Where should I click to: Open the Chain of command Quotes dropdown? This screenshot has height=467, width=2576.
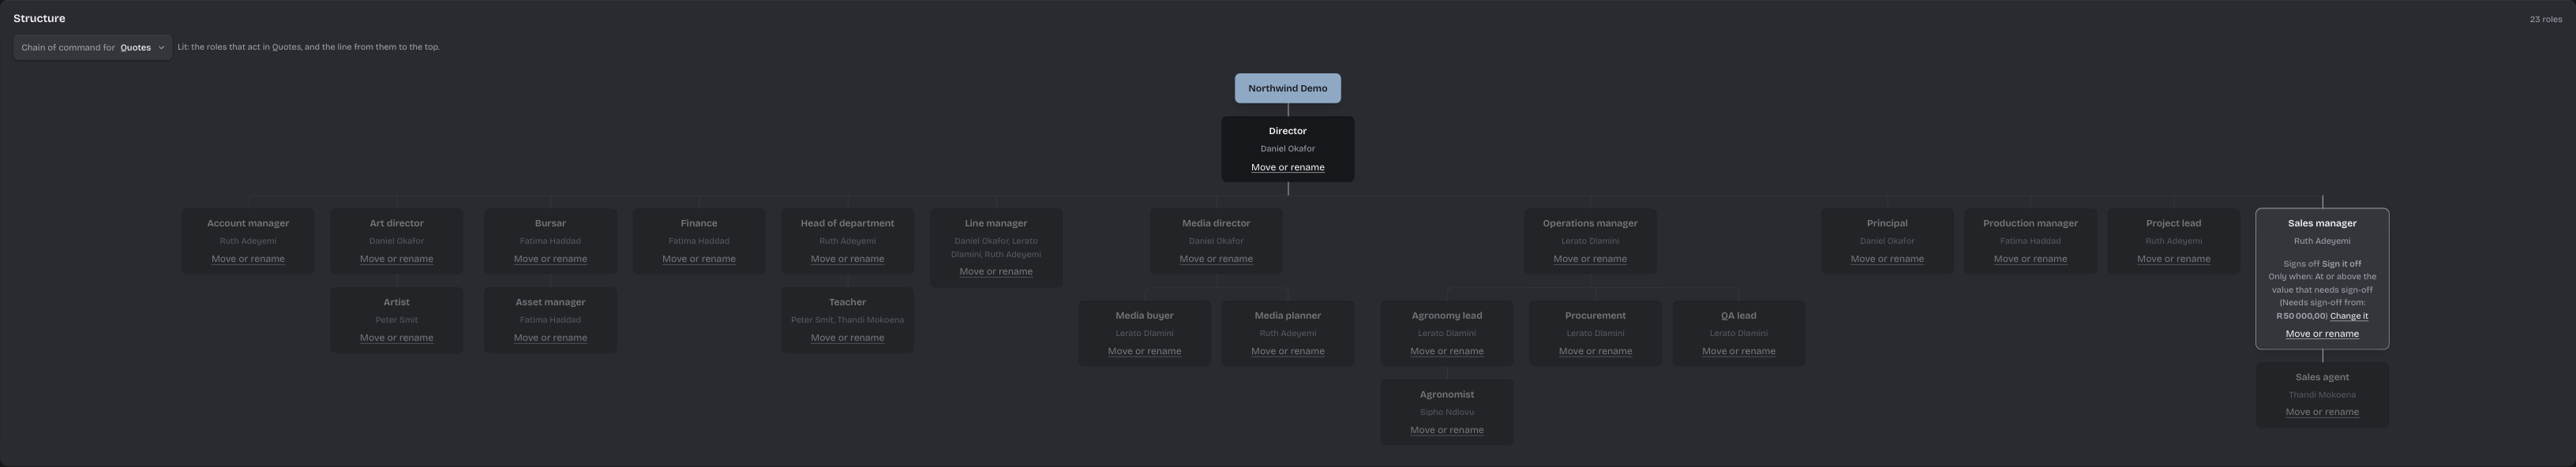pyautogui.click(x=93, y=47)
